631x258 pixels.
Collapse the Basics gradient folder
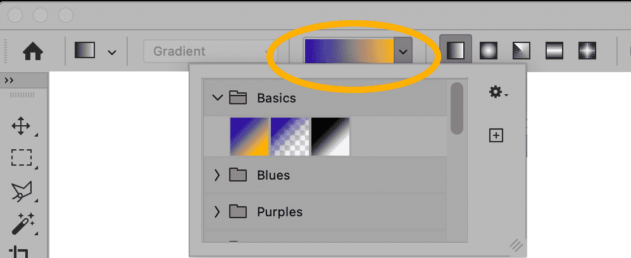point(218,98)
